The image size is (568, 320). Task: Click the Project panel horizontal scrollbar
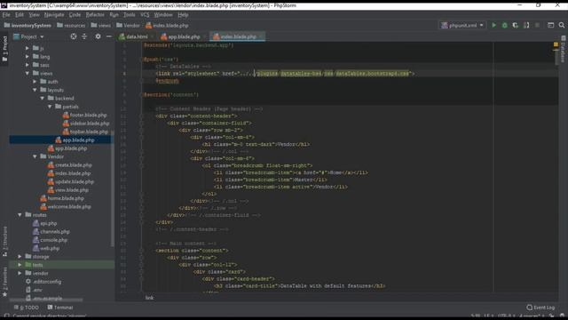(x=46, y=300)
